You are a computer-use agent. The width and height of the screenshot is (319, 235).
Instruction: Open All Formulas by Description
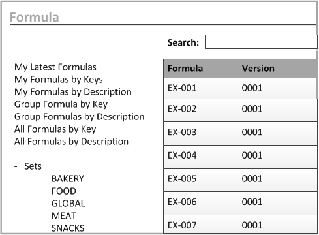click(71, 142)
